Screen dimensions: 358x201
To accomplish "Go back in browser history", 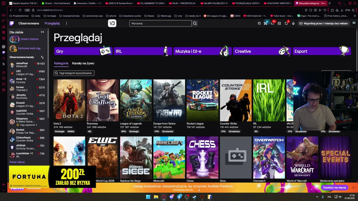I will coord(11,10).
